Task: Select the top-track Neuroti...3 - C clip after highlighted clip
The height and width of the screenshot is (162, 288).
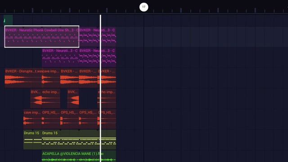Action: pos(98,36)
